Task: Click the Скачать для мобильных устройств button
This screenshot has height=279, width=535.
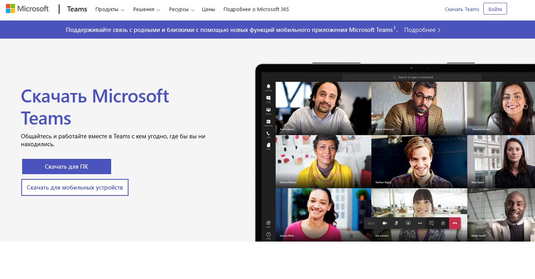Action: [75, 188]
